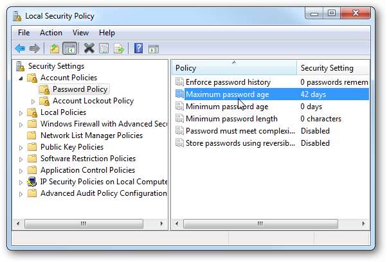Click the Export List toolbar icon

pos(119,48)
